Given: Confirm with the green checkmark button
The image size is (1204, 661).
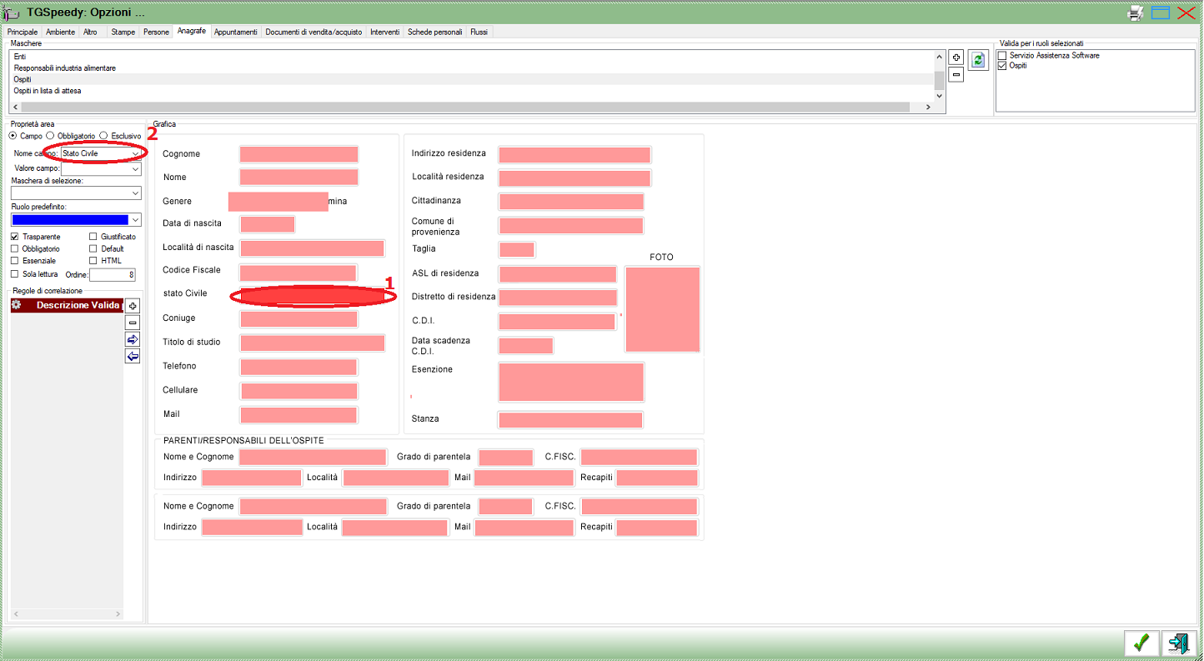Looking at the screenshot, I should click(x=1141, y=643).
